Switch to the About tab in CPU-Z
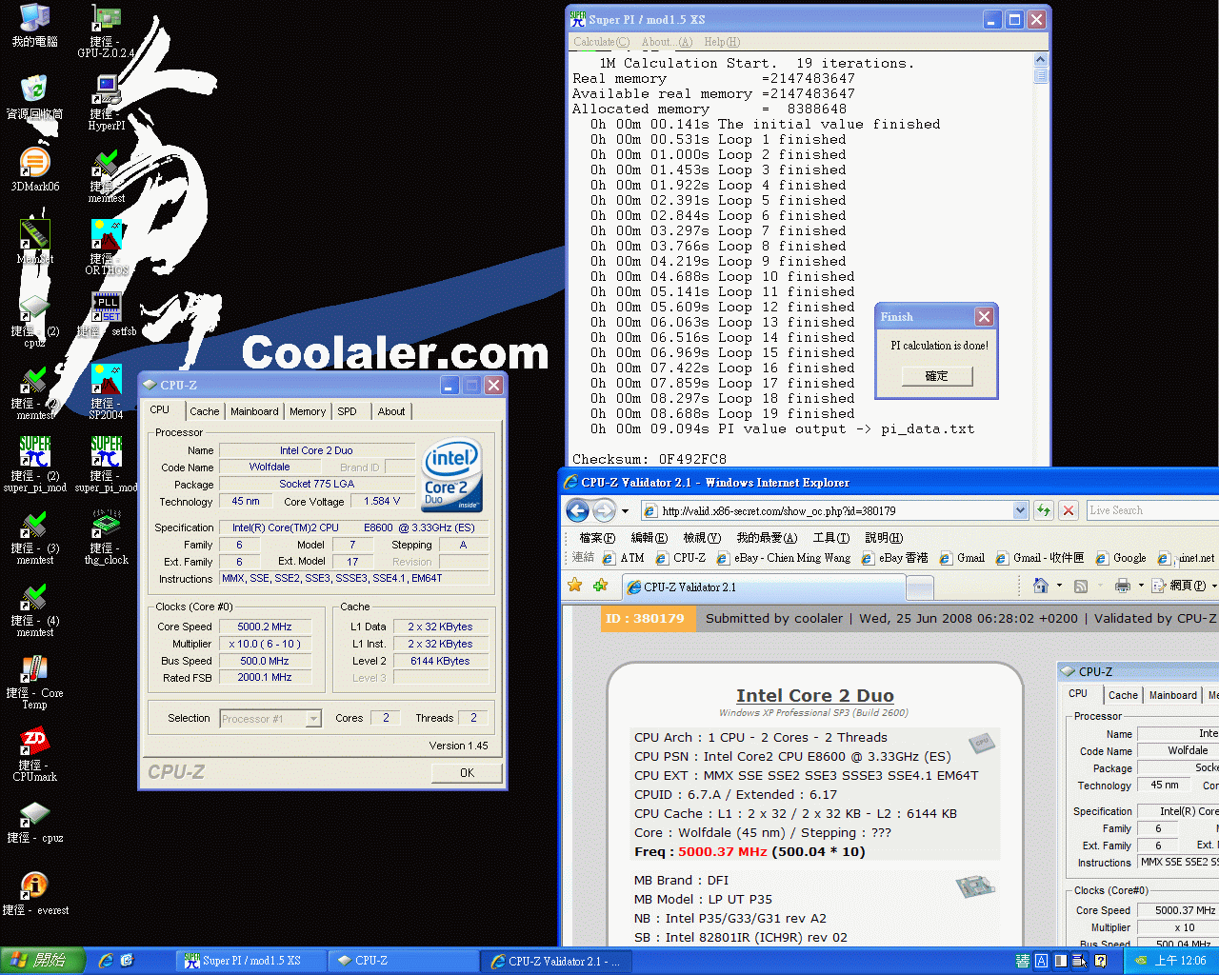The image size is (1219, 975). click(x=391, y=411)
